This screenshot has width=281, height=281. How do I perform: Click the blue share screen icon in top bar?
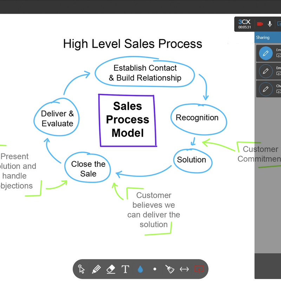279,24
